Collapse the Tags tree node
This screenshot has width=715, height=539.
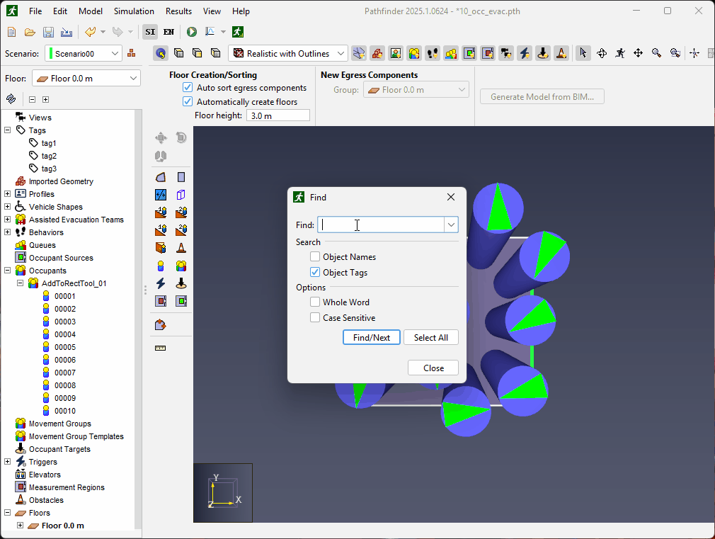[7, 130]
